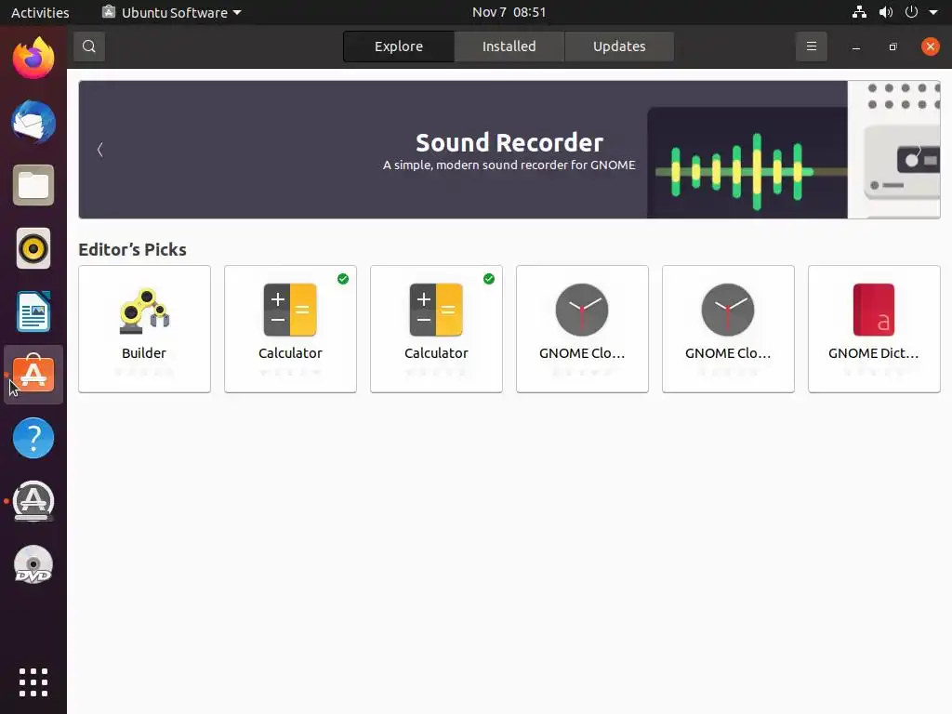Click the network status icon

pos(859,12)
